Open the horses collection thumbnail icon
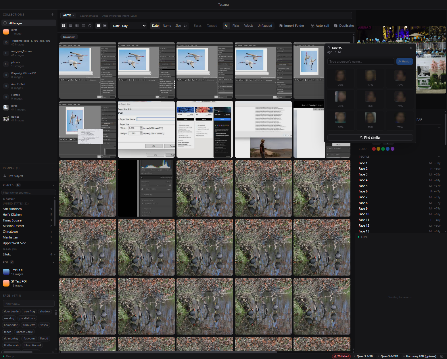The height and width of the screenshot is (359, 447). click(6, 119)
